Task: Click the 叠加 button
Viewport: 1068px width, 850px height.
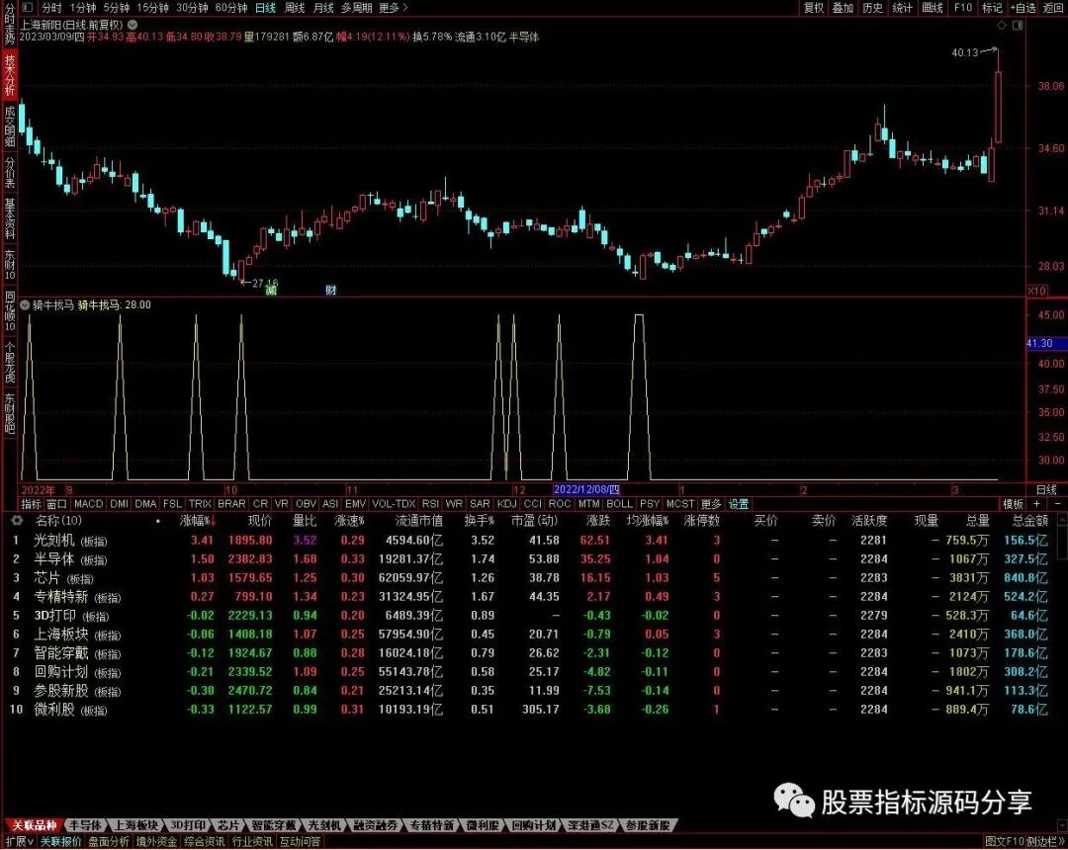Action: [843, 8]
